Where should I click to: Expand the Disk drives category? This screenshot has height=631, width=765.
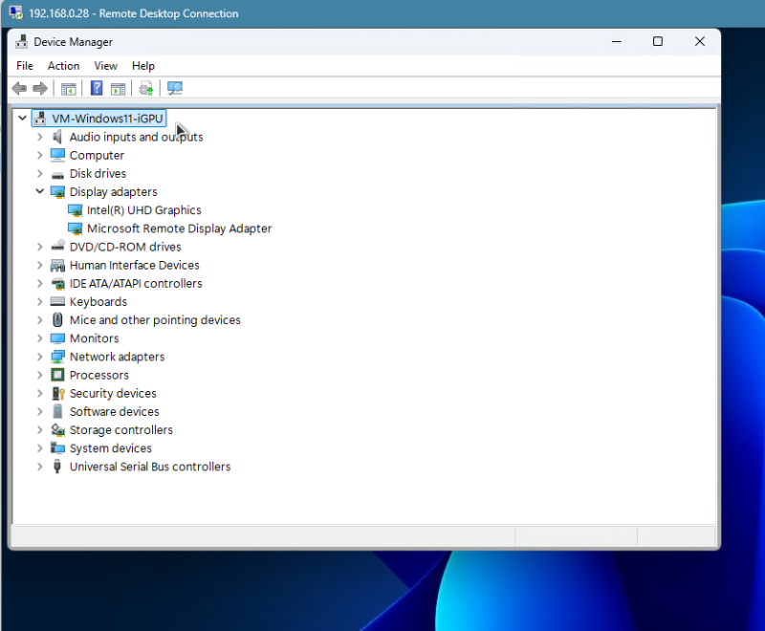tap(40, 174)
